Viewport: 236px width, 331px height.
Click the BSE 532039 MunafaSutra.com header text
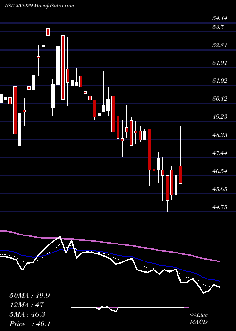39,6
